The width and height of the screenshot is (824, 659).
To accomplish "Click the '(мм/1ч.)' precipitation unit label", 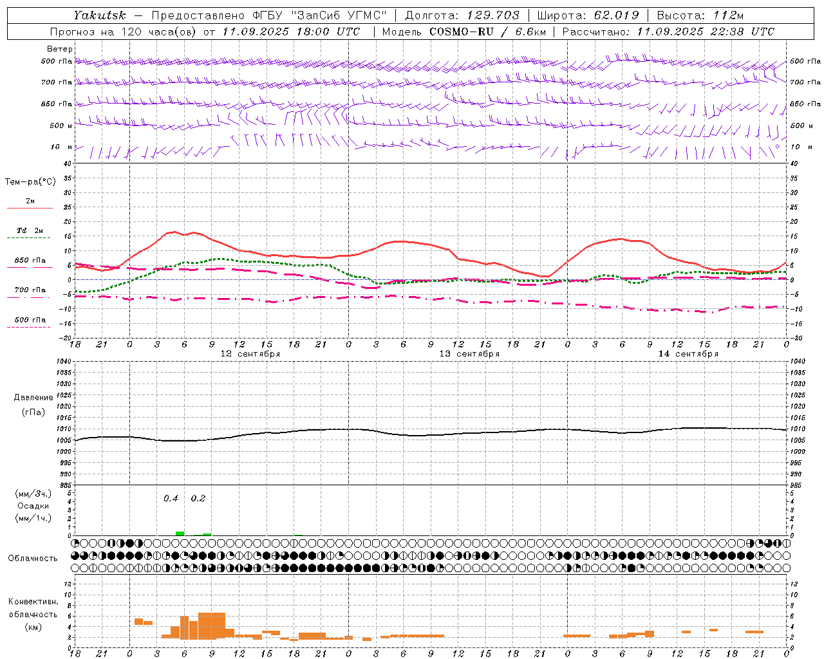I will tap(33, 518).
